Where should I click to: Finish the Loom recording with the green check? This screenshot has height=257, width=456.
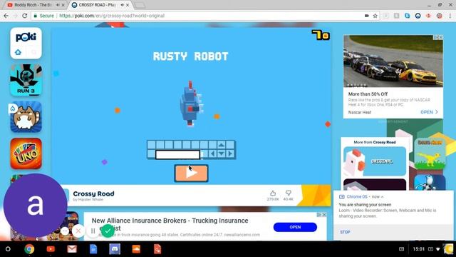click(x=108, y=231)
